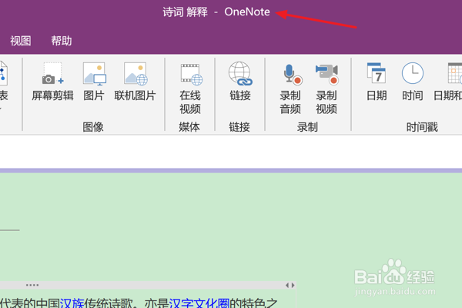462x308 pixels.
Task: Click the 诗词 解释 - OneNote window title
Action: click(216, 12)
